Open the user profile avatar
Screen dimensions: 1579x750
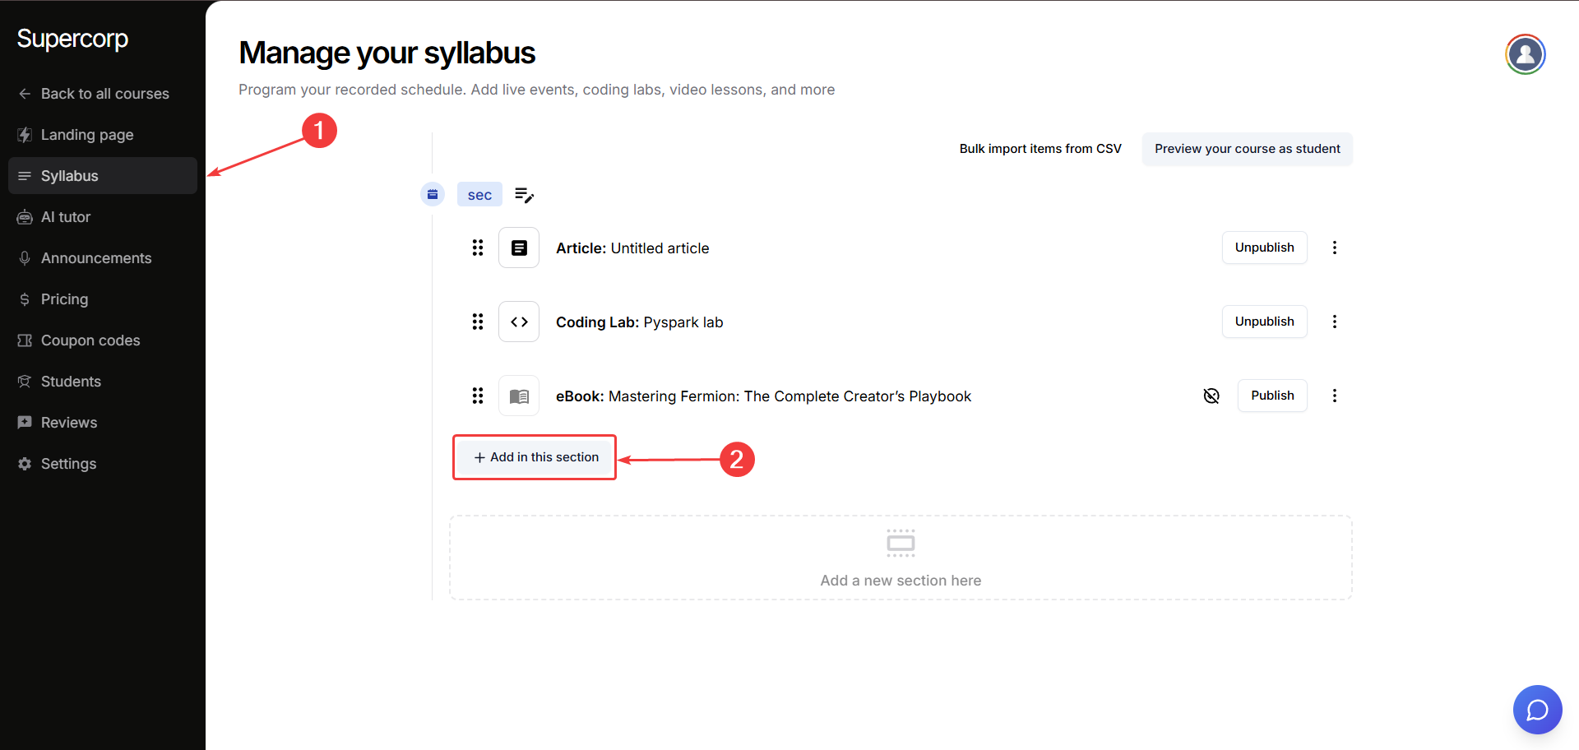click(x=1525, y=54)
